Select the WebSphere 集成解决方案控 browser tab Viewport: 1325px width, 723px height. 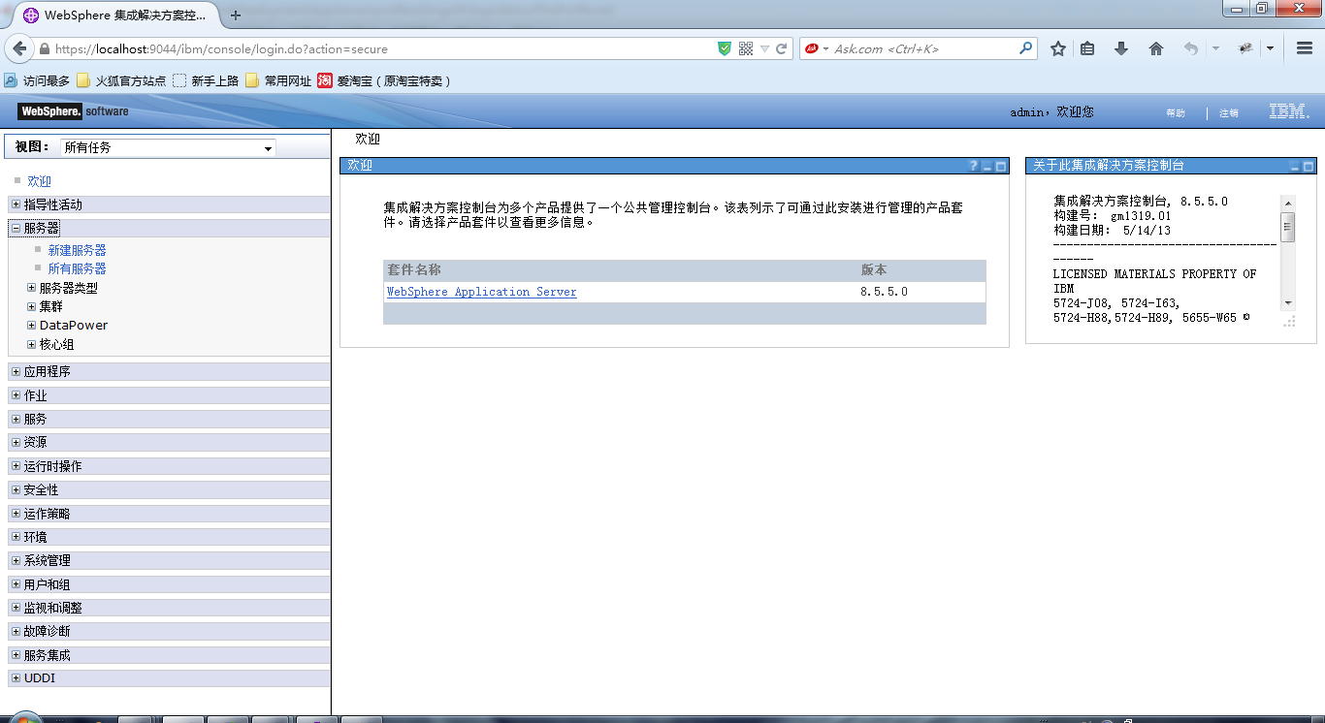point(114,16)
